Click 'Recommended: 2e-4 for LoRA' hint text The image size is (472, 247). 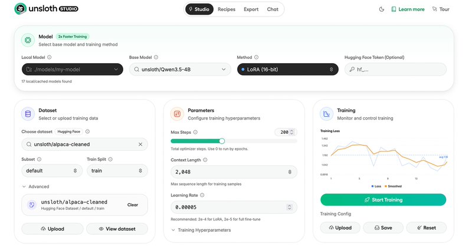pyautogui.click(x=215, y=219)
